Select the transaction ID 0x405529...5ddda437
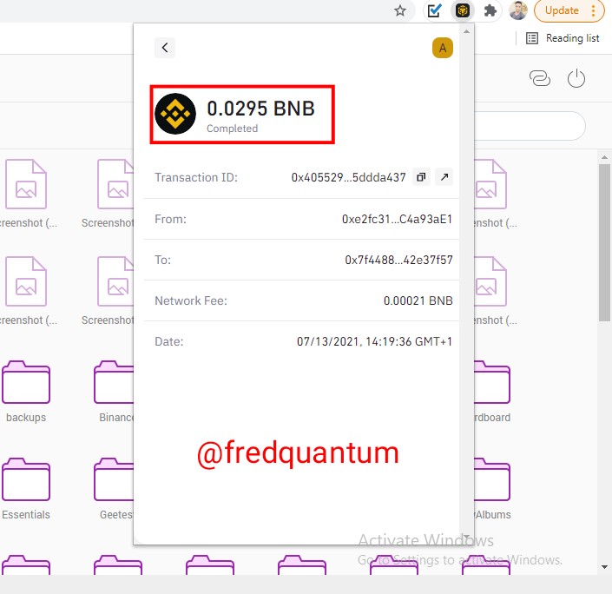 [349, 178]
